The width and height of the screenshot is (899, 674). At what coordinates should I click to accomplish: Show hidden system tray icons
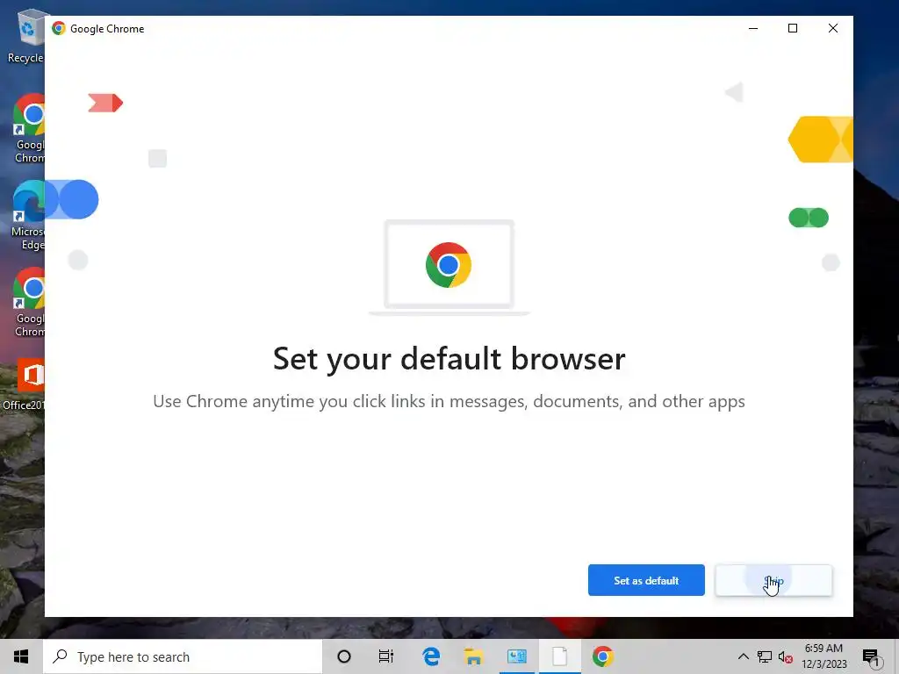[743, 656]
